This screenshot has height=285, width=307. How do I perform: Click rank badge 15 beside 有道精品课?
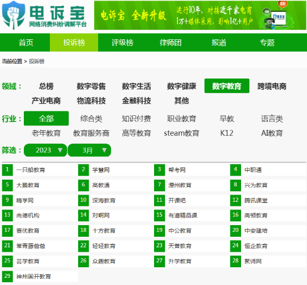click(x=160, y=216)
